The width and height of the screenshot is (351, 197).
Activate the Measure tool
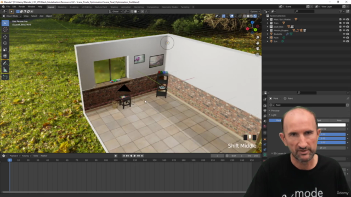coord(5,70)
